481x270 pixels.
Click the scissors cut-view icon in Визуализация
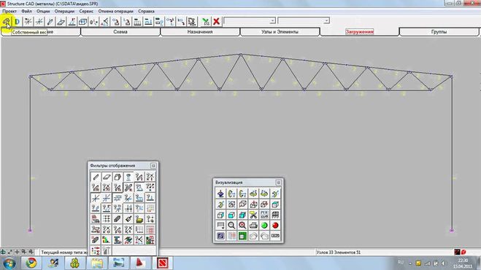[x=253, y=215]
